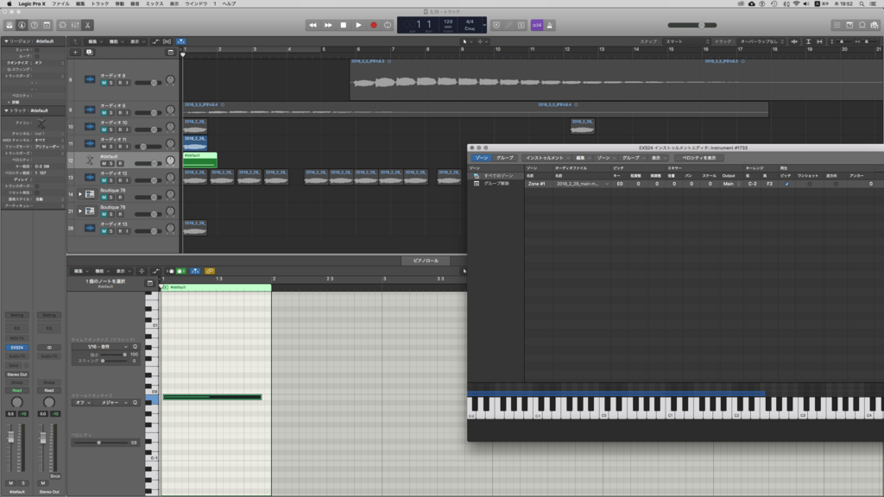Open the Mixer button in control bar

[x=75, y=25]
